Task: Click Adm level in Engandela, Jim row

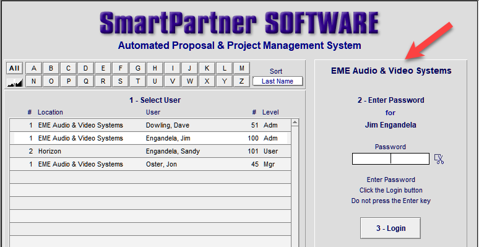Action: pos(270,138)
